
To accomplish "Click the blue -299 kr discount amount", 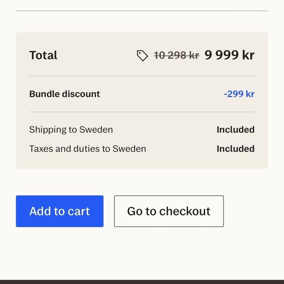I will tap(239, 94).
